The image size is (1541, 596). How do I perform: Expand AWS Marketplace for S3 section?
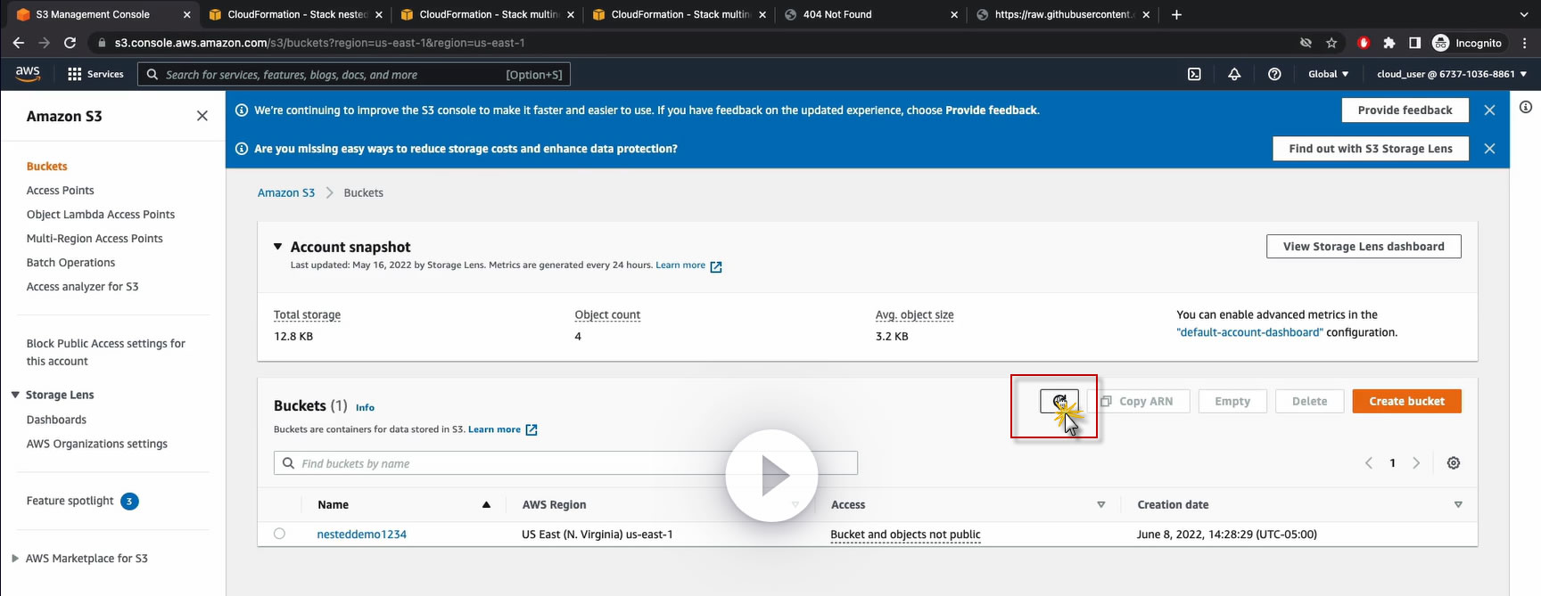(x=15, y=559)
